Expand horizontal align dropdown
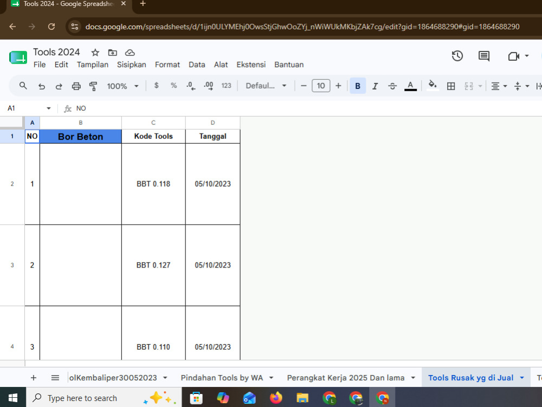This screenshot has width=542, height=407. pyautogui.click(x=505, y=86)
